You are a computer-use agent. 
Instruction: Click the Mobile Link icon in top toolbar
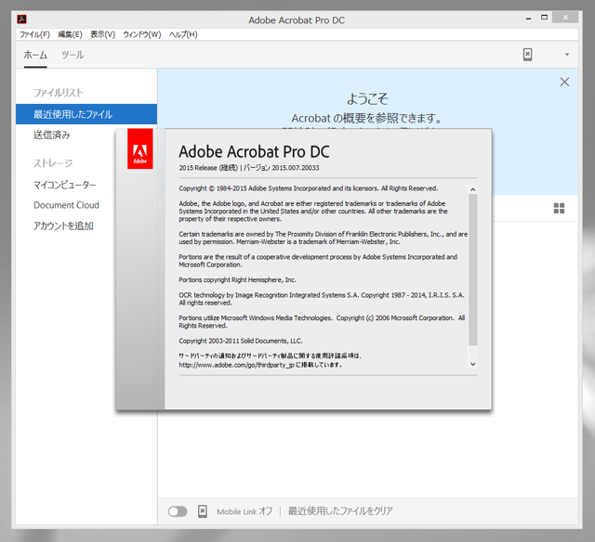pyautogui.click(x=527, y=55)
